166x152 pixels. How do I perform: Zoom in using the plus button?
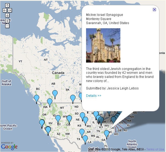(x=7, y=21)
